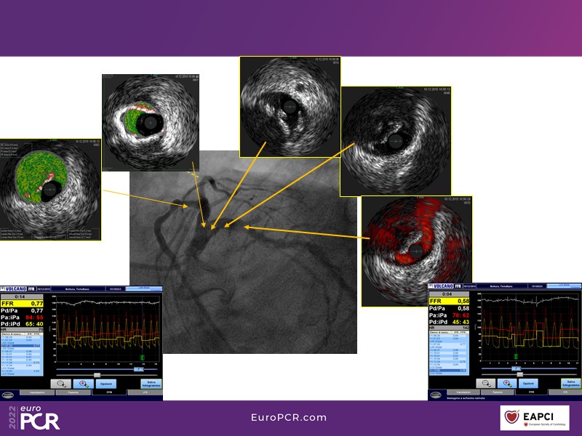Image resolution: width=582 pixels, height=436 pixels.
Task: Click the euroPCR 2022 logo
Action: pyautogui.click(x=34, y=418)
